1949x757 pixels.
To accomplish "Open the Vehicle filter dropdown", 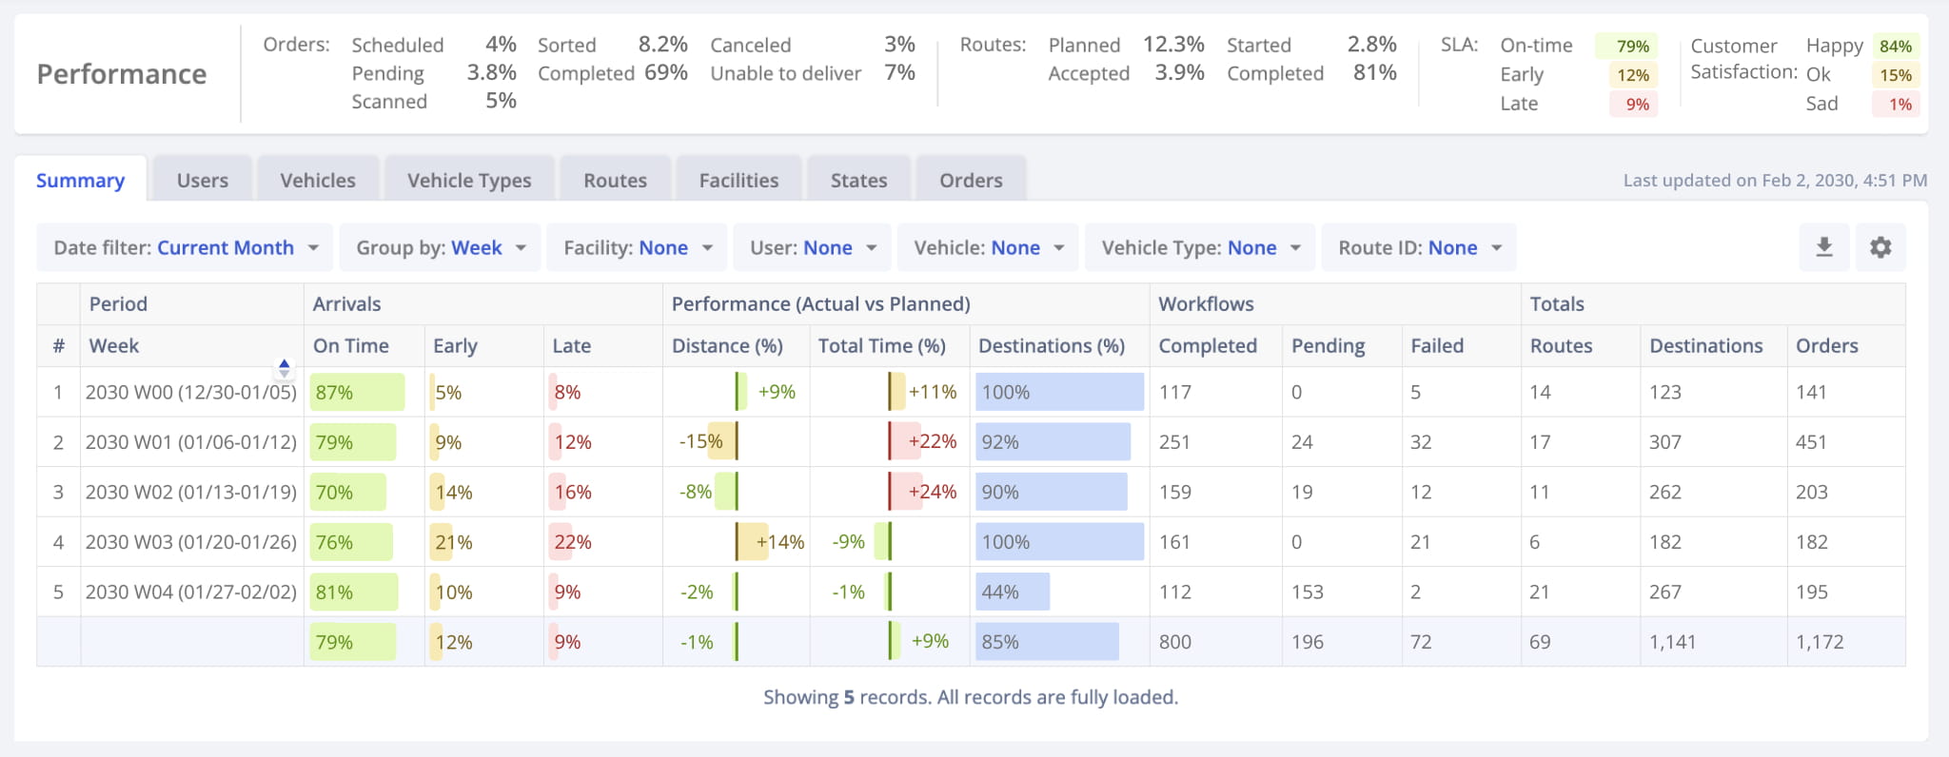I will click(x=988, y=248).
